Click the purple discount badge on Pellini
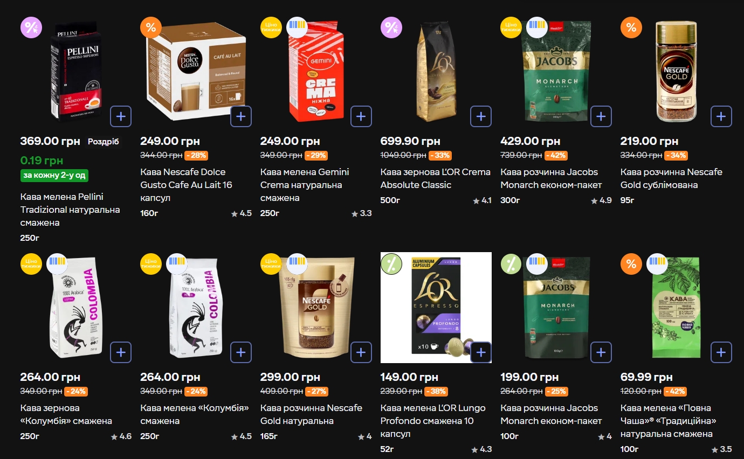This screenshot has height=459, width=744. pos(31,27)
